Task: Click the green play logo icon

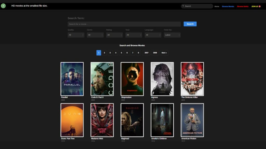Action: (x=4, y=6)
